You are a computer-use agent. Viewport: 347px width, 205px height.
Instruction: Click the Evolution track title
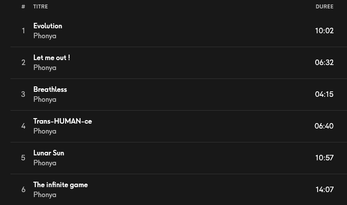(x=48, y=26)
